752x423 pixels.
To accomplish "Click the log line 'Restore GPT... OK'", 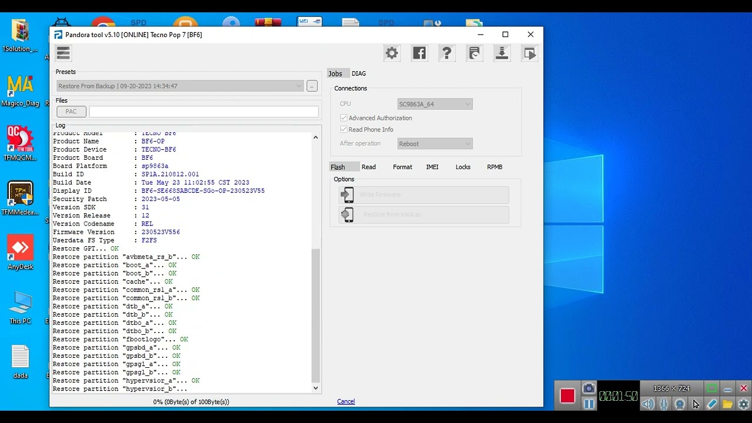I will point(86,249).
